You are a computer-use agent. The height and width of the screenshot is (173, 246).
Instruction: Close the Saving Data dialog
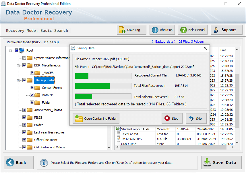pyautogui.click(x=205, y=48)
